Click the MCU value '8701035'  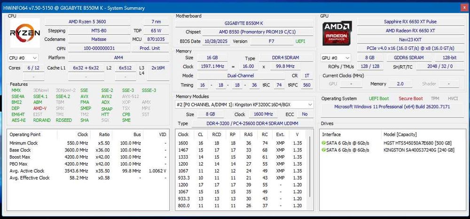(x=156, y=39)
